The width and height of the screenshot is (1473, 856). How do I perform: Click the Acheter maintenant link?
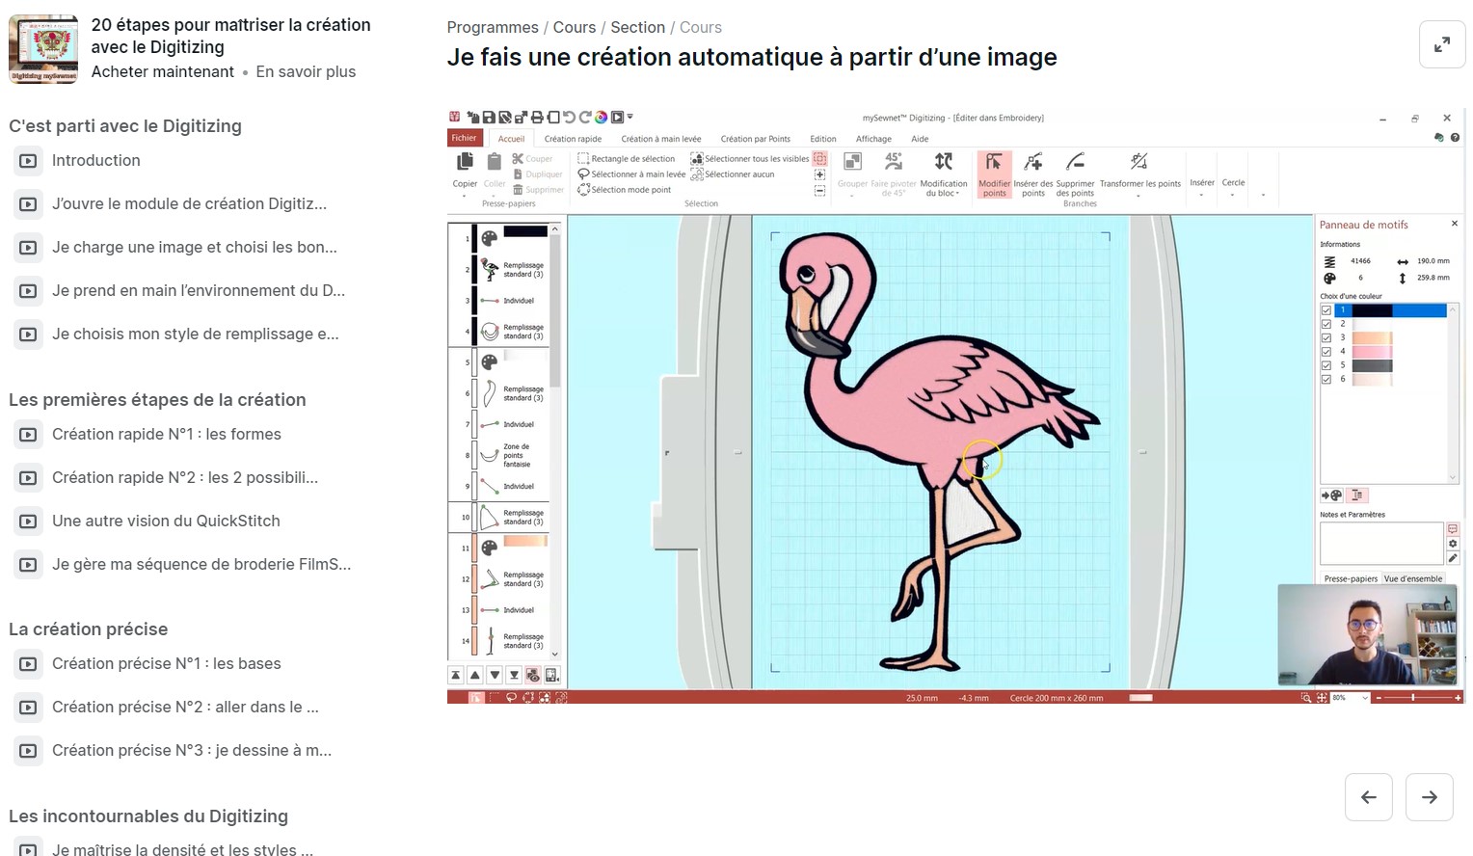click(x=163, y=72)
